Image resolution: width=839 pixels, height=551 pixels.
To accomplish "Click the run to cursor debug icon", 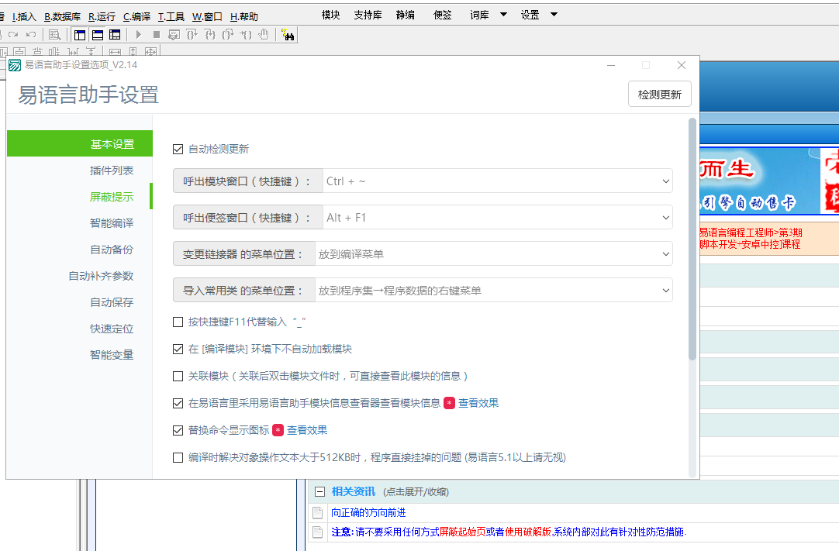I will click(246, 35).
